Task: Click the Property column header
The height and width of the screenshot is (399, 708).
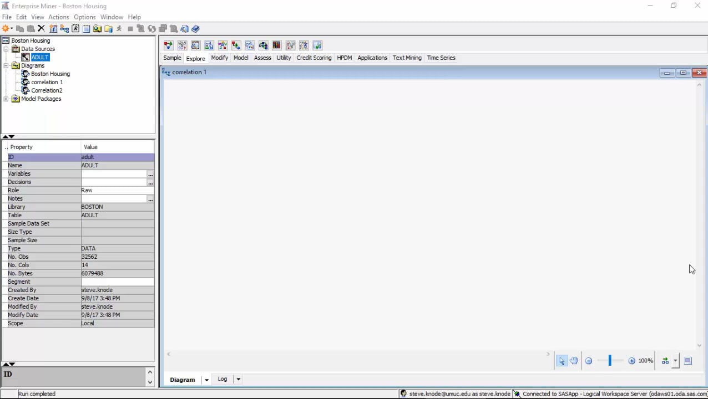Action: coord(42,147)
